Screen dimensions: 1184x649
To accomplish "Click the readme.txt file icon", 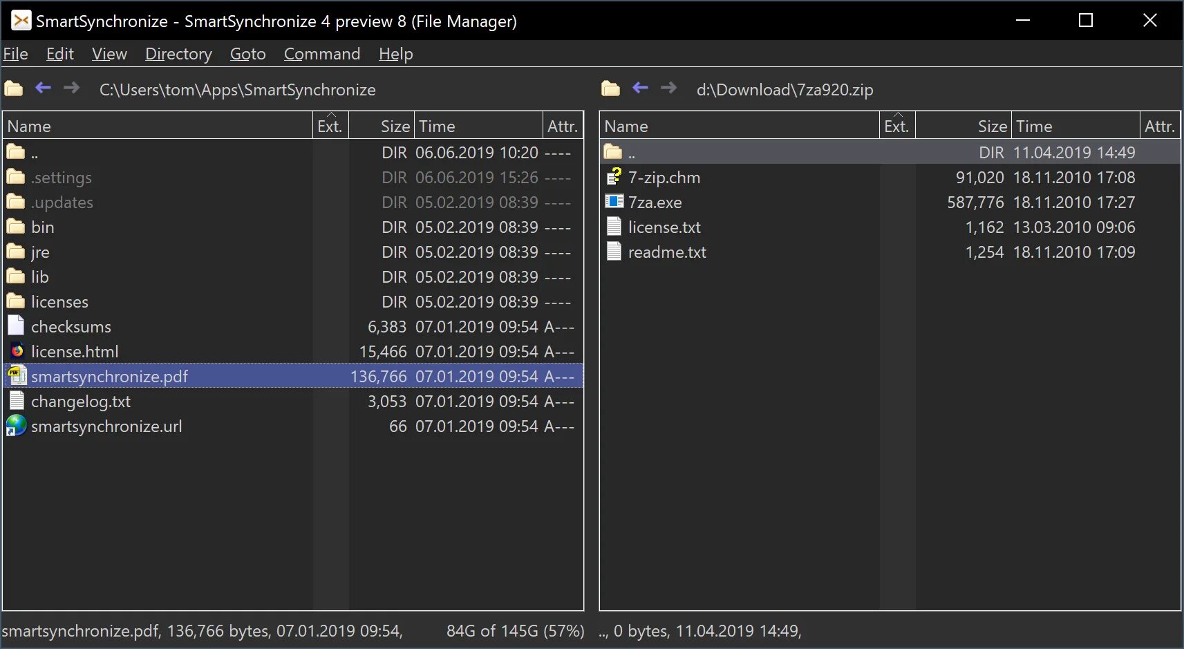I will pos(614,252).
